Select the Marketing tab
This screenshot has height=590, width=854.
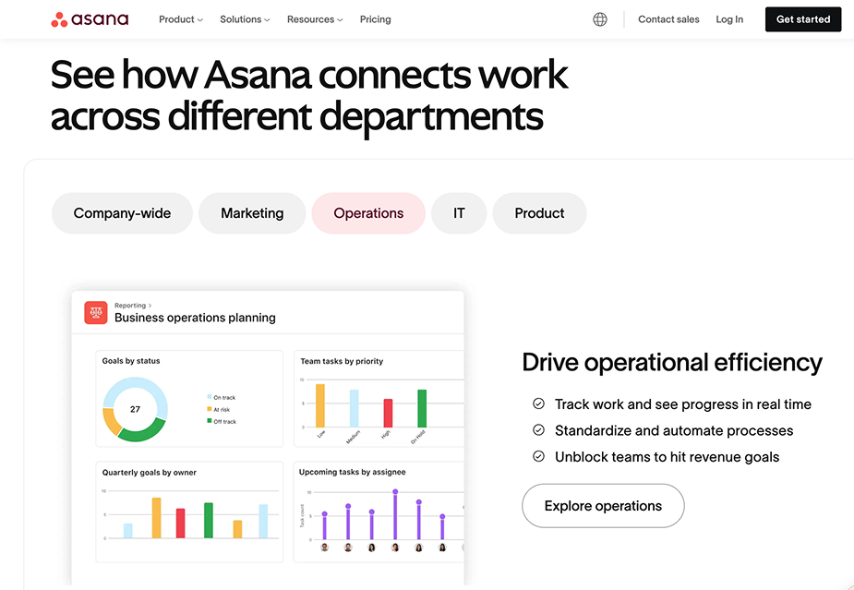pyautogui.click(x=252, y=213)
